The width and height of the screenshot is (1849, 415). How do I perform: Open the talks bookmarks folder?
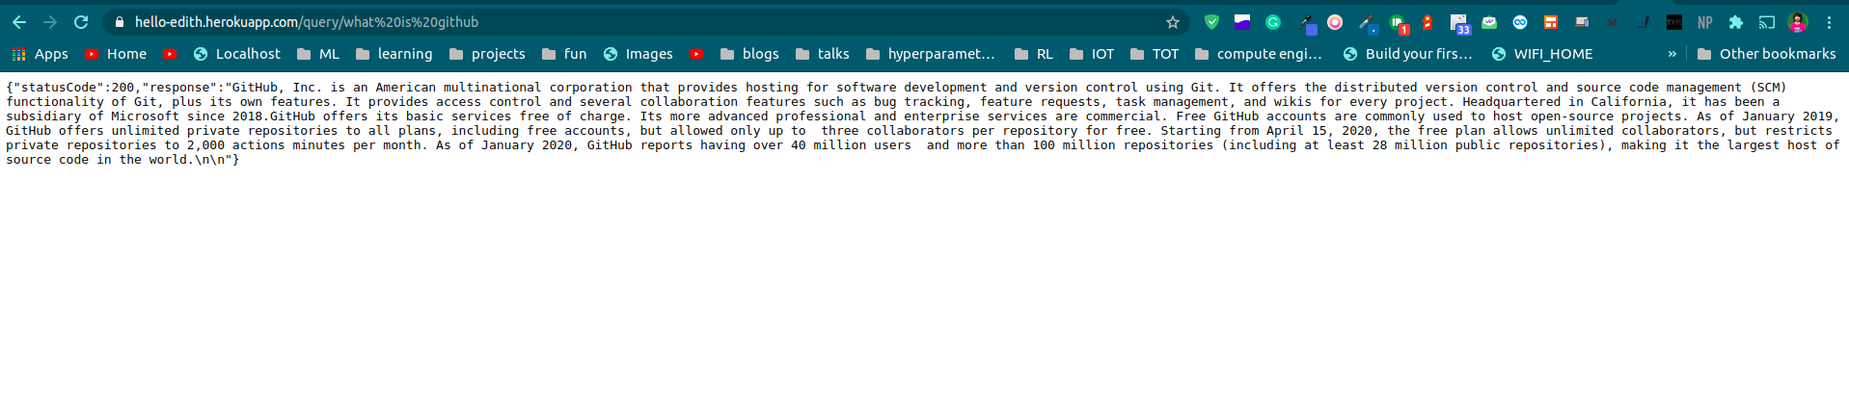pos(822,54)
